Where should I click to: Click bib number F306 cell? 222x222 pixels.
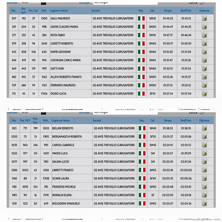point(44,93)
